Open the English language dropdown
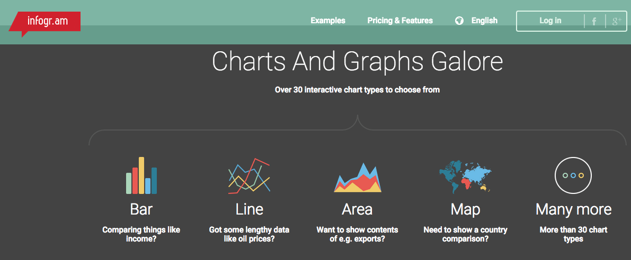This screenshot has height=260, width=631. click(484, 21)
